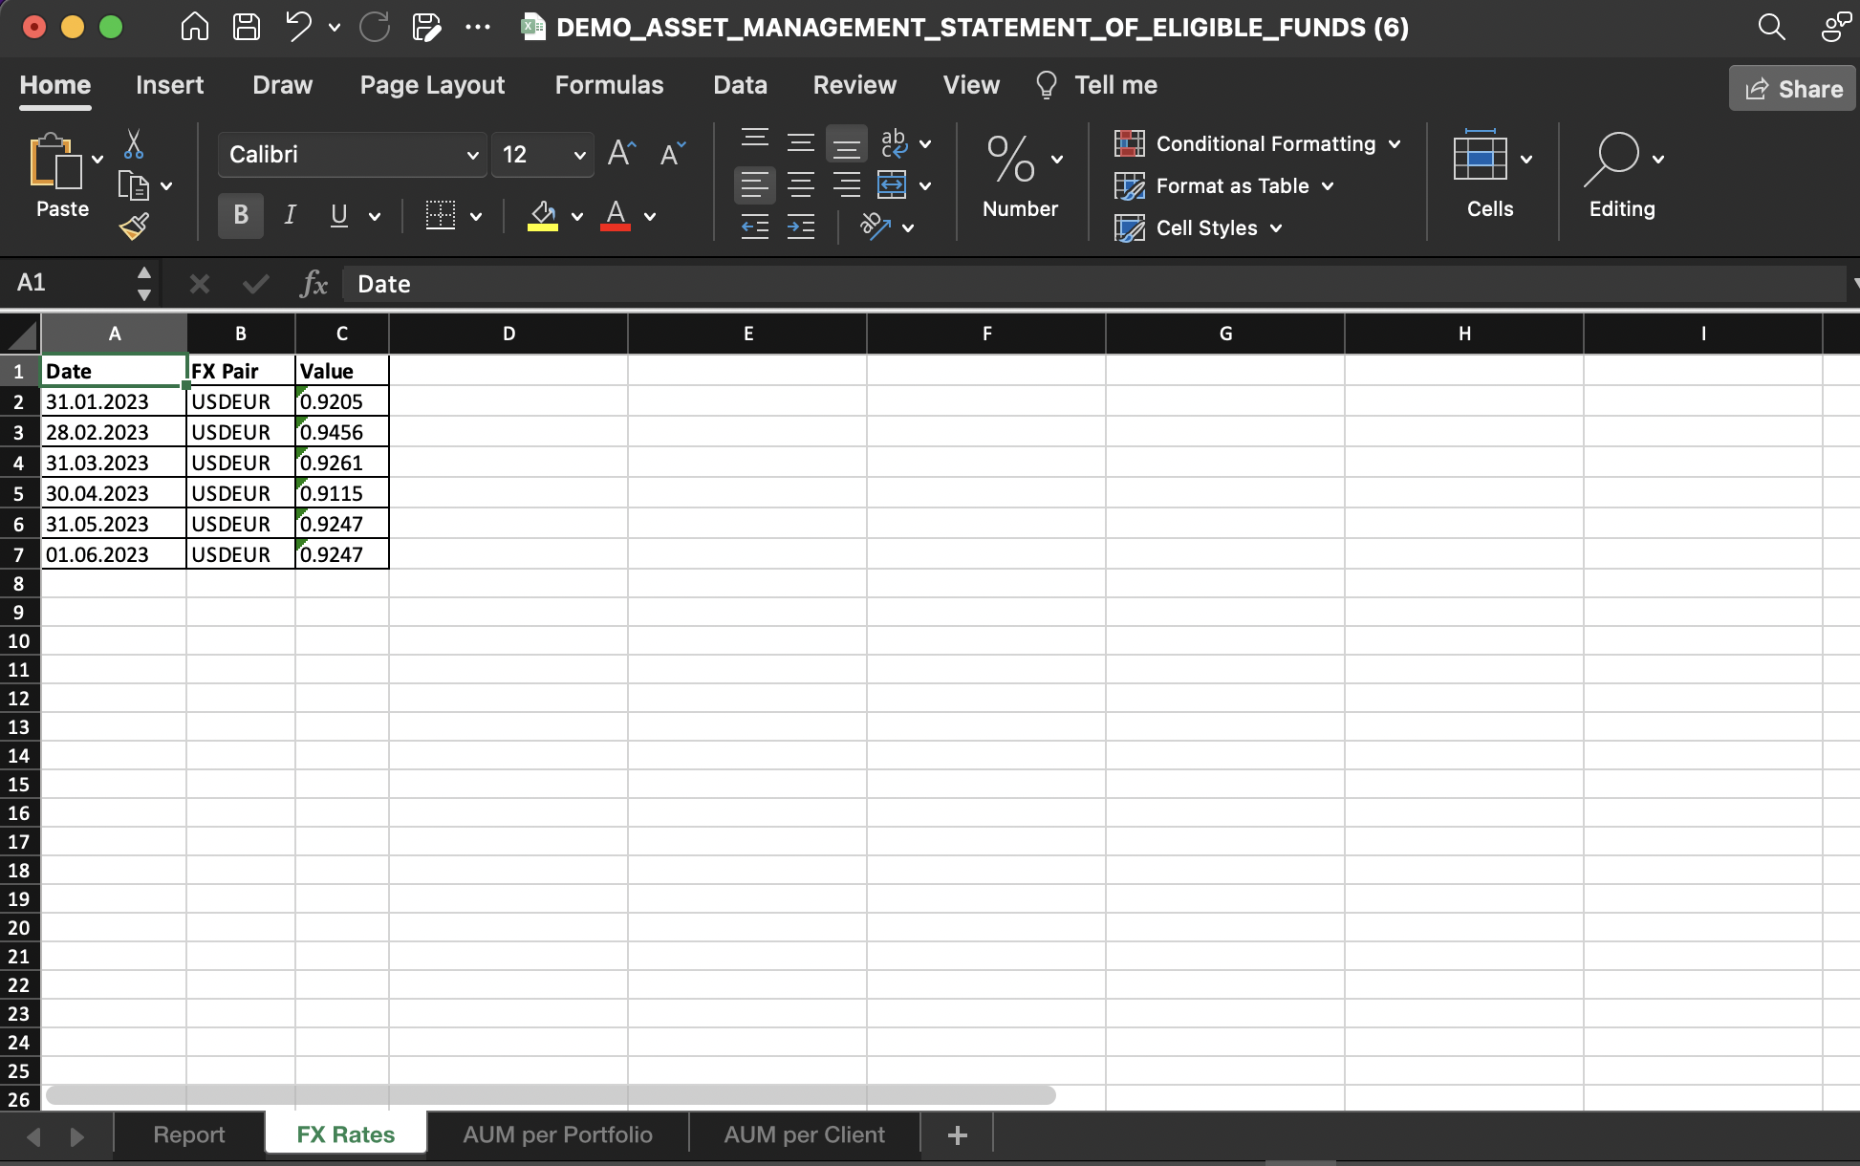Open the Search magnifier in title bar

[1771, 27]
